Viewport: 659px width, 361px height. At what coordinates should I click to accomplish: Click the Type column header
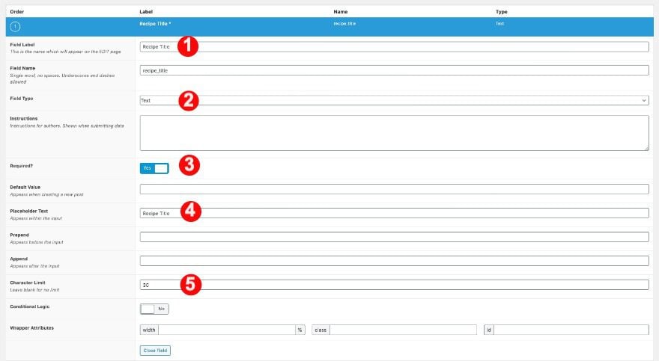(502, 12)
